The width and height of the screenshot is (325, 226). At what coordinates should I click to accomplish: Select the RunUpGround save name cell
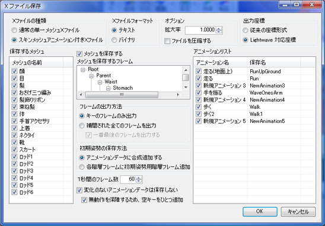pos(265,72)
